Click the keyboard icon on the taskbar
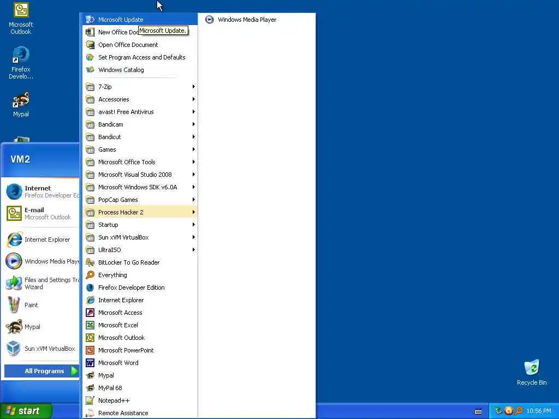The image size is (559, 419). pos(478,411)
